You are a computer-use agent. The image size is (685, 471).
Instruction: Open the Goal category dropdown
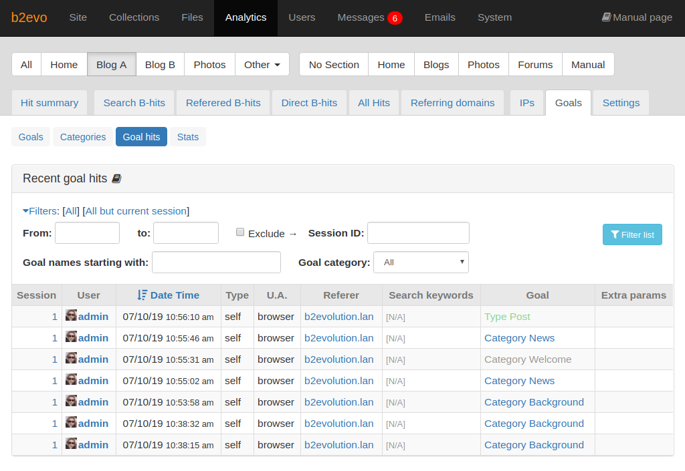click(421, 262)
